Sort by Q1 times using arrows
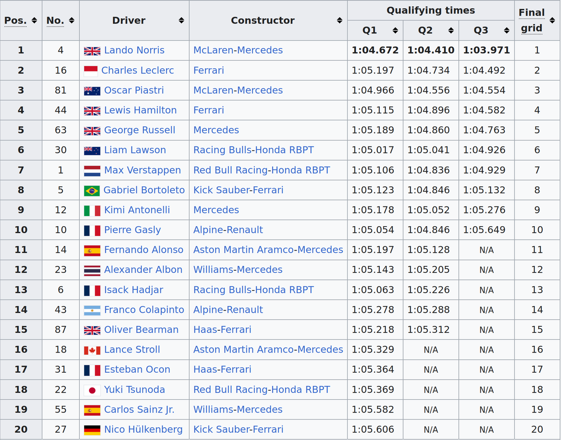561x440 pixels. tap(395, 31)
